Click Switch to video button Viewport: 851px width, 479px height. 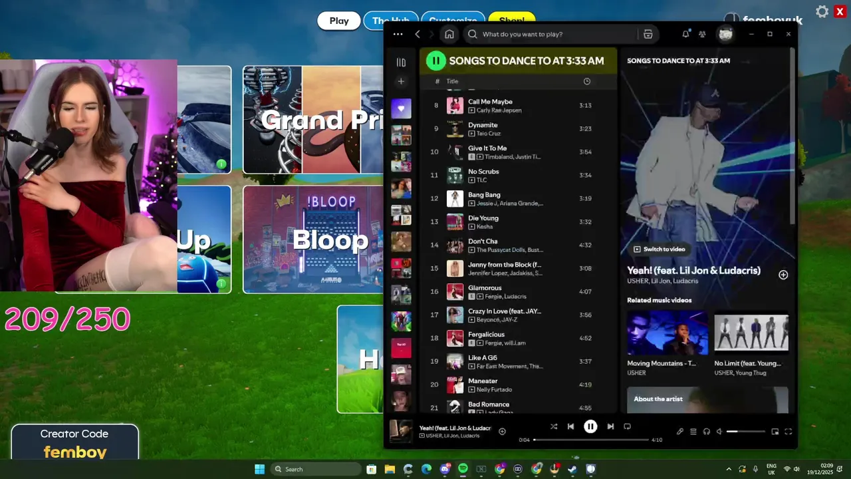659,249
